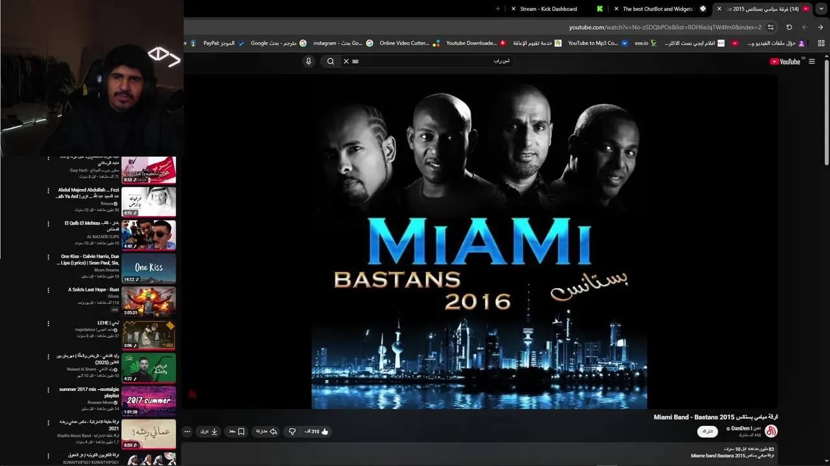Subscribe to the DanDen channel
The height and width of the screenshot is (466, 830).
707,431
